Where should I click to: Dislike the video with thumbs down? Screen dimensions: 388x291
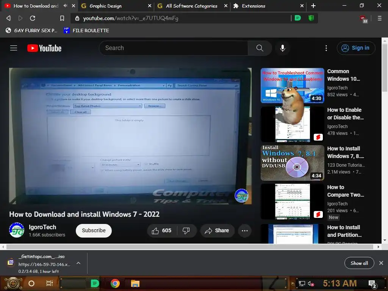pyautogui.click(x=186, y=231)
